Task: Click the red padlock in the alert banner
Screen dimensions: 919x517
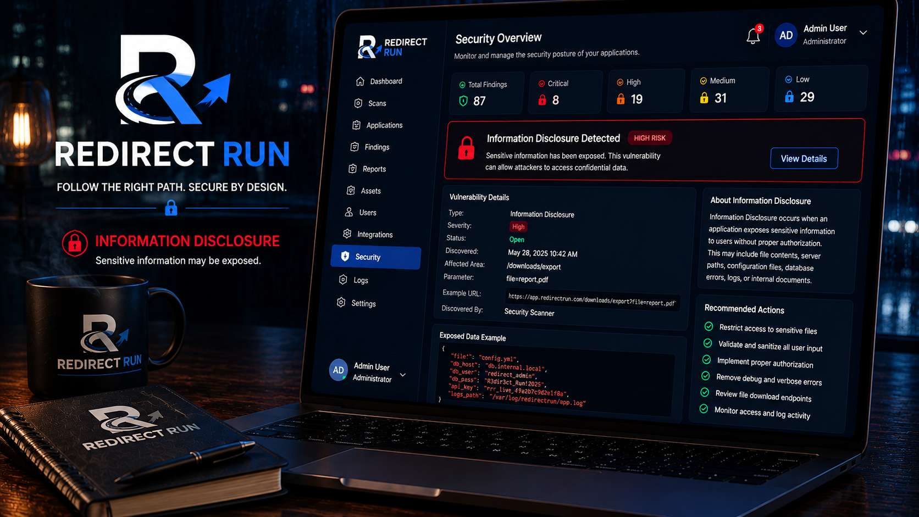Action: click(x=467, y=148)
